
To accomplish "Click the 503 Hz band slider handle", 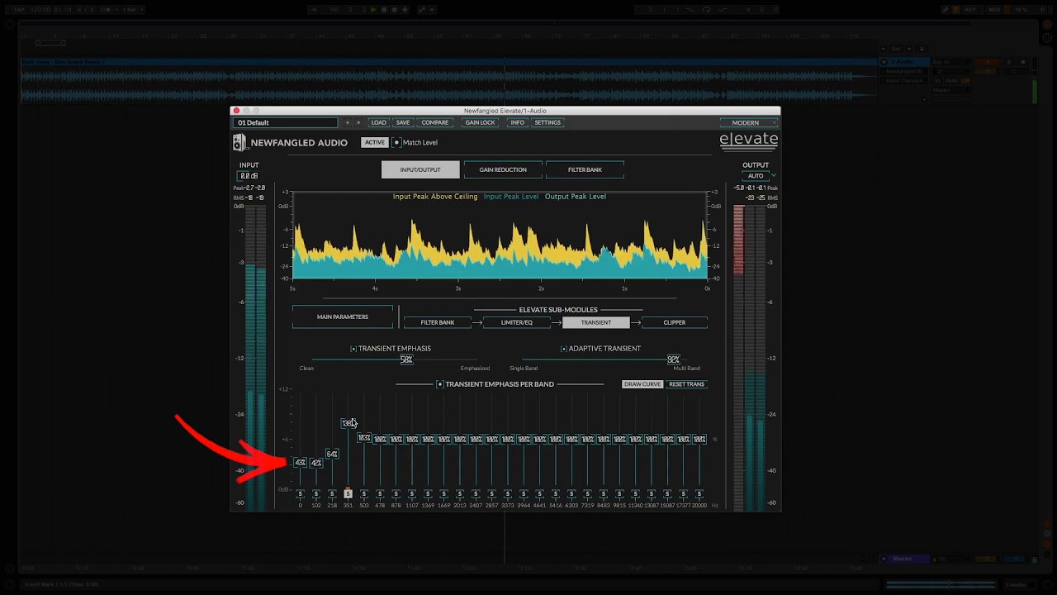I will click(x=364, y=438).
